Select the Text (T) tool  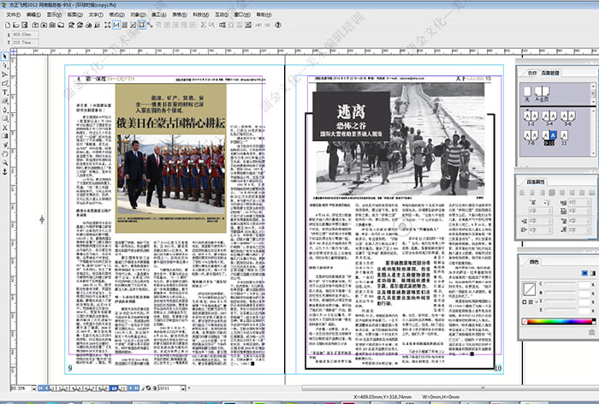point(5,92)
